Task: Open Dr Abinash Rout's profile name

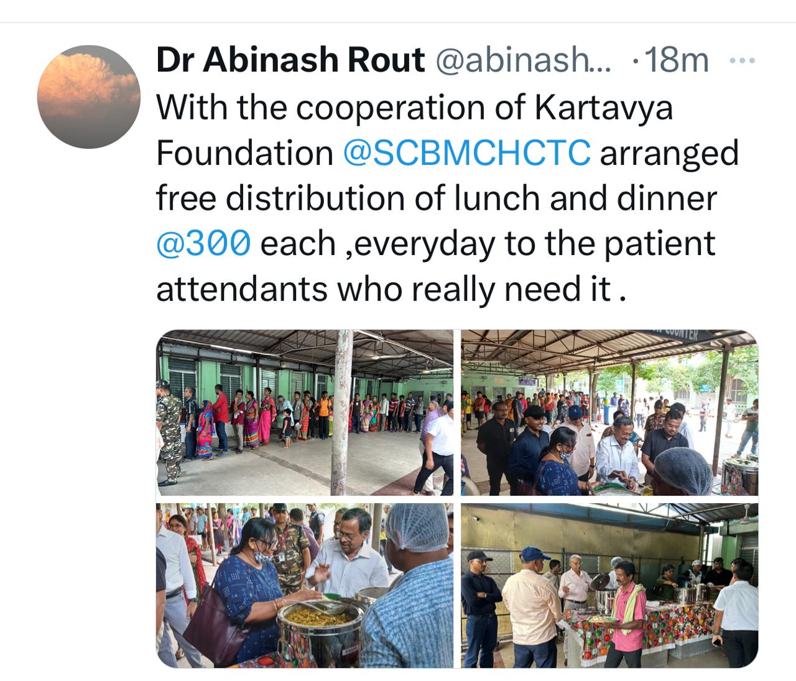Action: point(290,60)
